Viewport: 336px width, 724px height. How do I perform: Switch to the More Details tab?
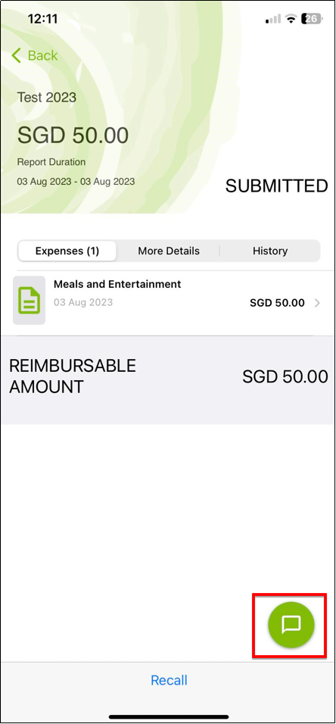click(169, 251)
